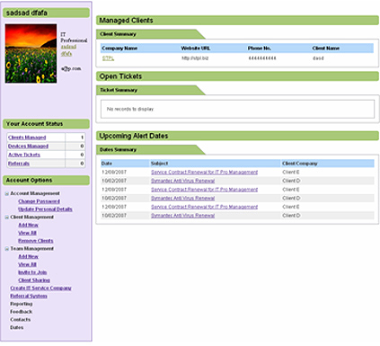The image size is (380, 346).
Task: Click Add New under Team Management
Action: 28,256
